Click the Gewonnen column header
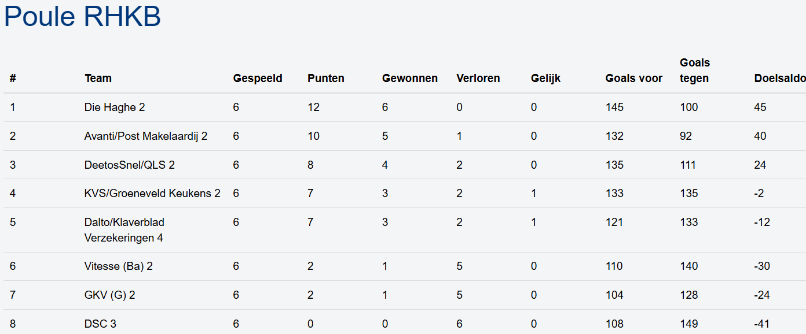The height and width of the screenshot is (334, 806). click(409, 78)
